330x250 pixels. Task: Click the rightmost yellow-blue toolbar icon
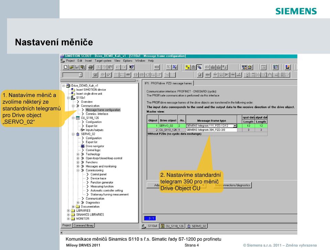tap(287, 67)
